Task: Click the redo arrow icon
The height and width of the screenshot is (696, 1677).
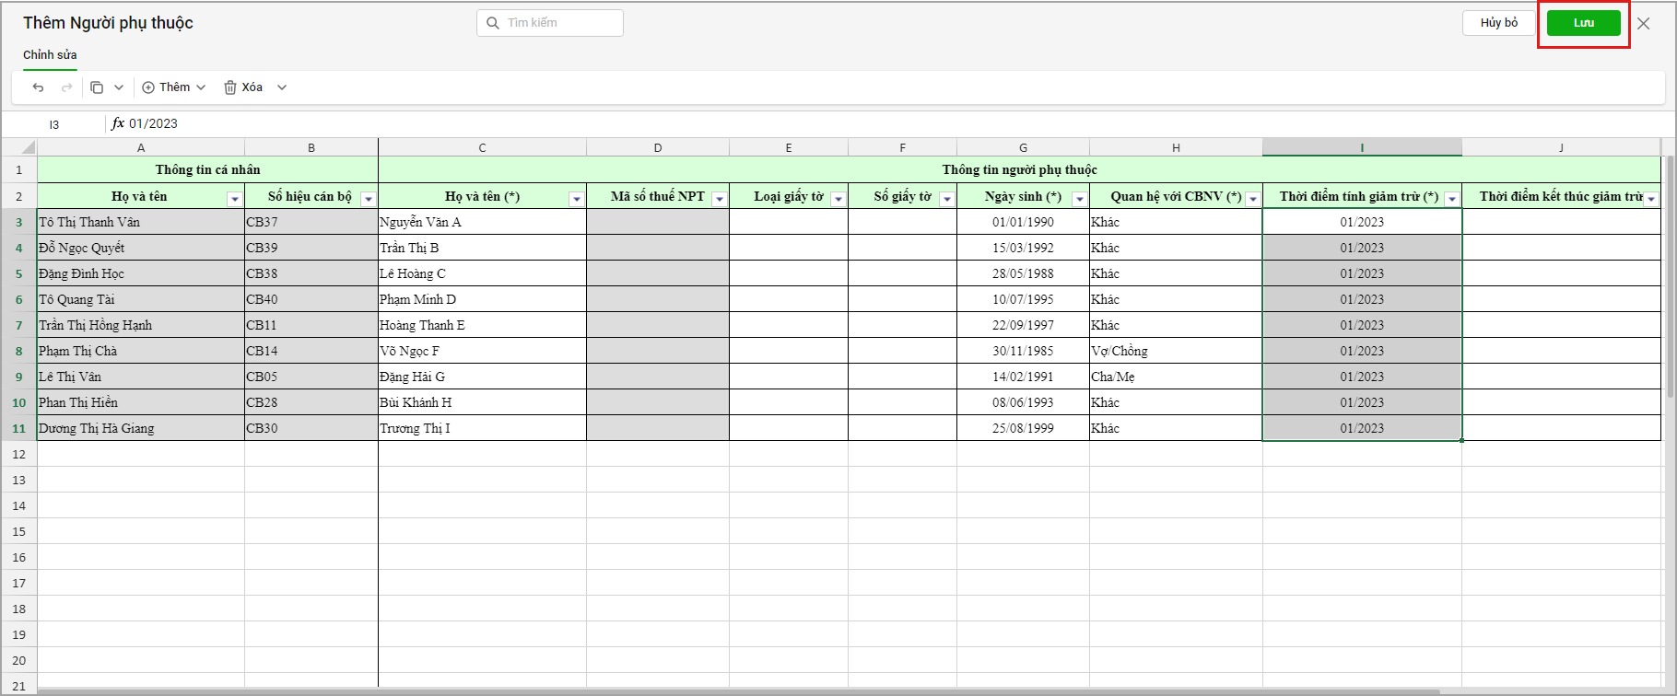Action: pos(66,87)
